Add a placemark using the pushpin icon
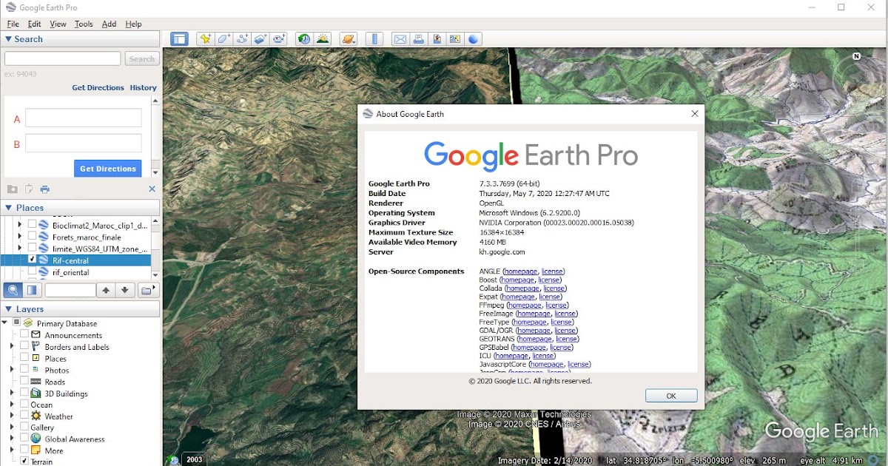The image size is (888, 466). 205,39
